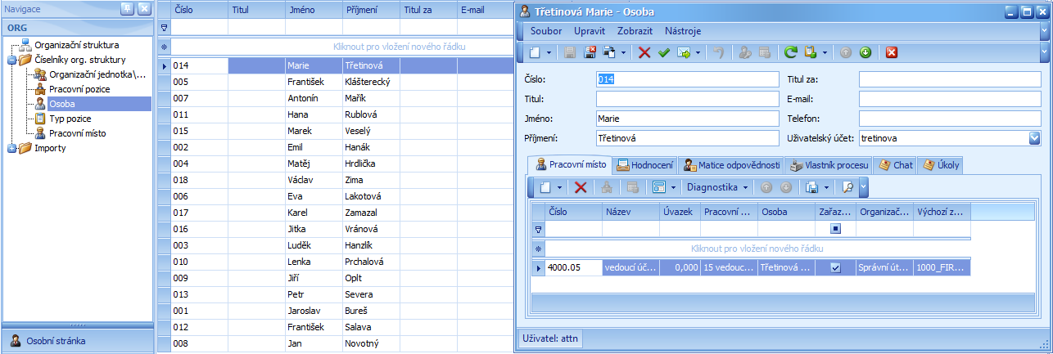Screen dimensions: 1053x354
Task: Select Organizační struktura in navigation tree
Action: (x=76, y=45)
